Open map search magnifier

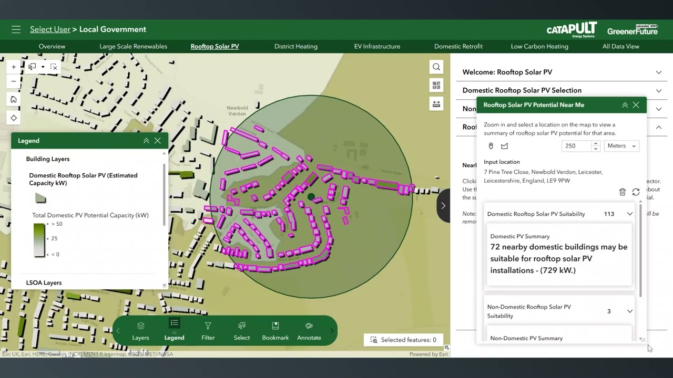coord(436,67)
